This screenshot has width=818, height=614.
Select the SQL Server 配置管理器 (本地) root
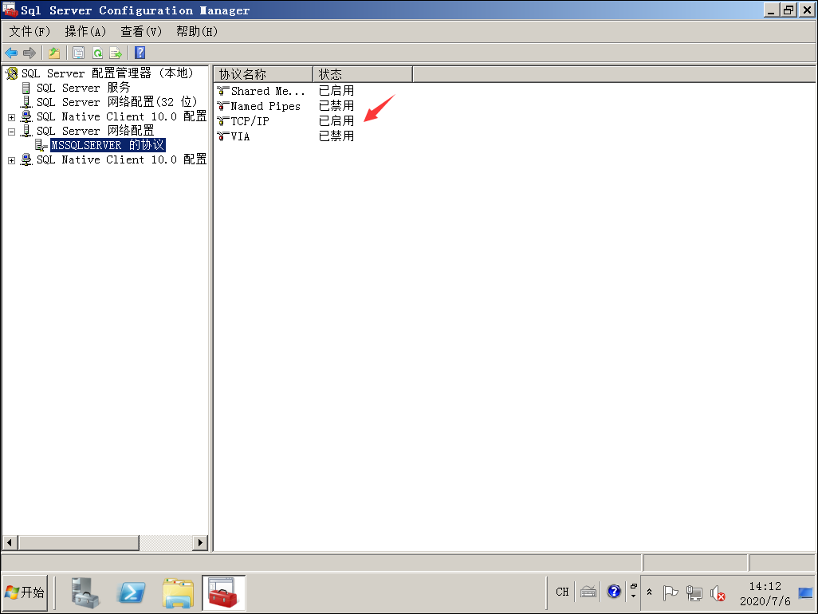tap(107, 73)
